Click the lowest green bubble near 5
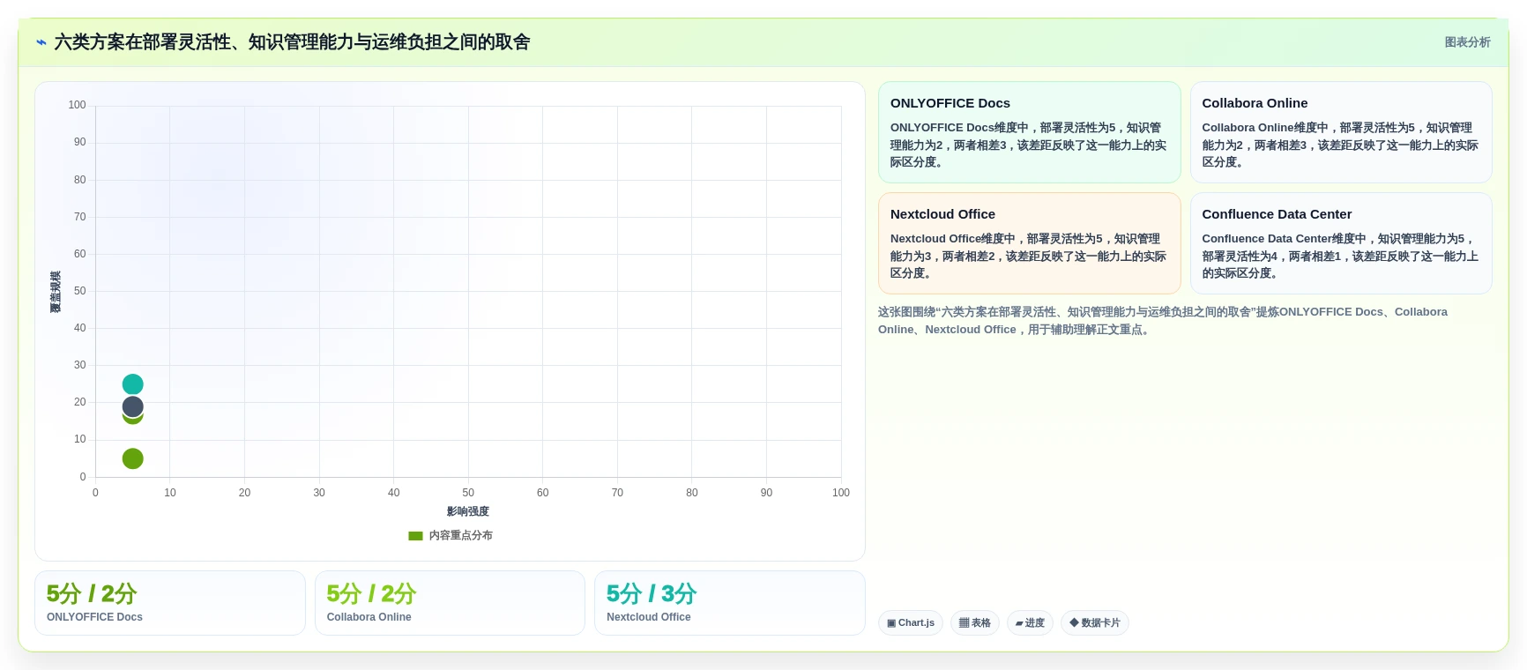The height and width of the screenshot is (670, 1527). (x=132, y=458)
